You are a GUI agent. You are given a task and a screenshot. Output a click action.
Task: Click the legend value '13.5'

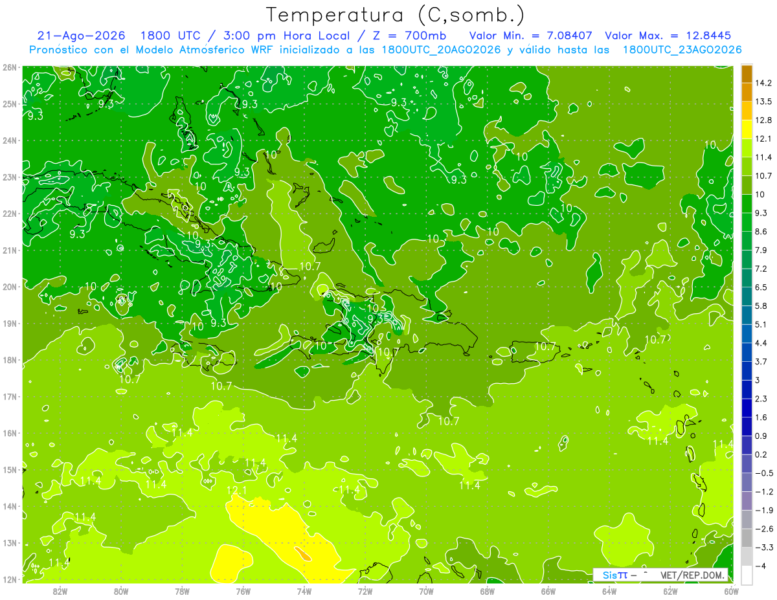(763, 102)
